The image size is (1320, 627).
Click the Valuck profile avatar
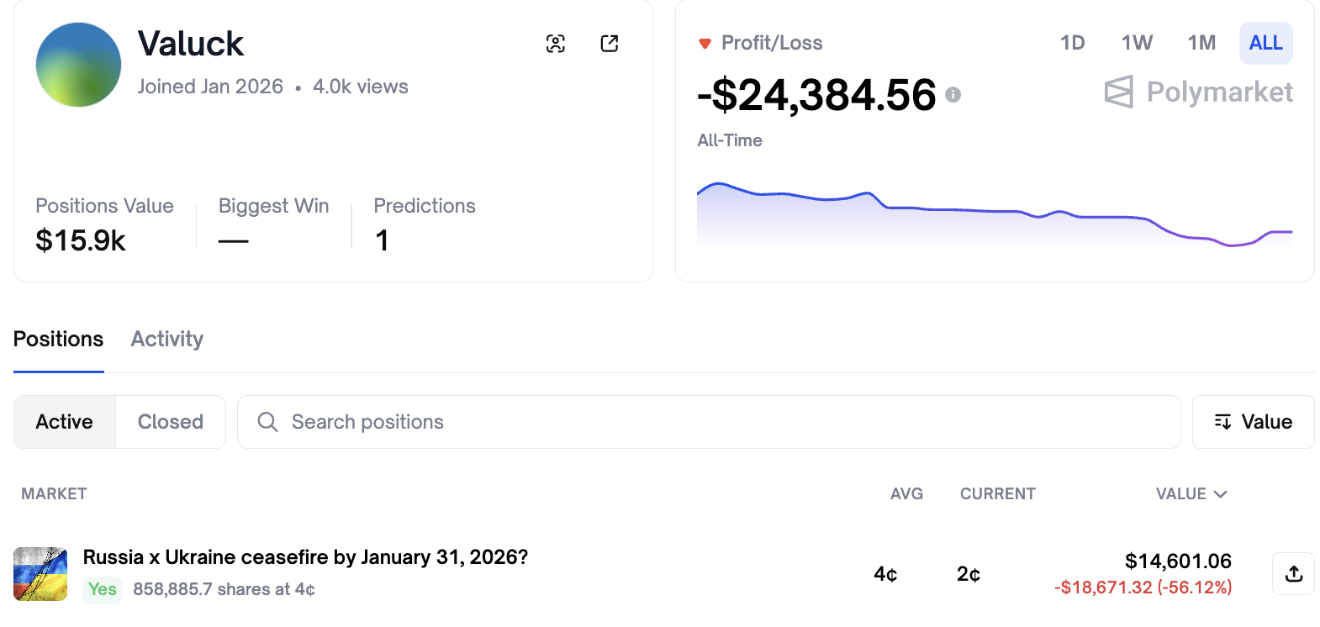[x=78, y=65]
